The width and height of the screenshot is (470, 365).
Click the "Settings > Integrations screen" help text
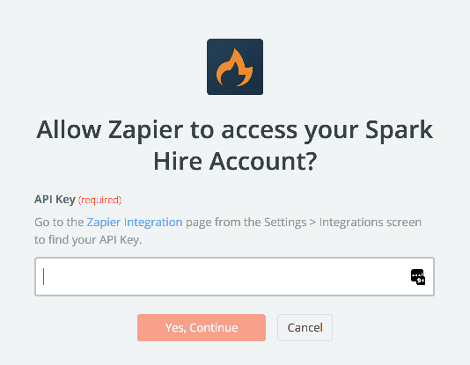pos(342,223)
